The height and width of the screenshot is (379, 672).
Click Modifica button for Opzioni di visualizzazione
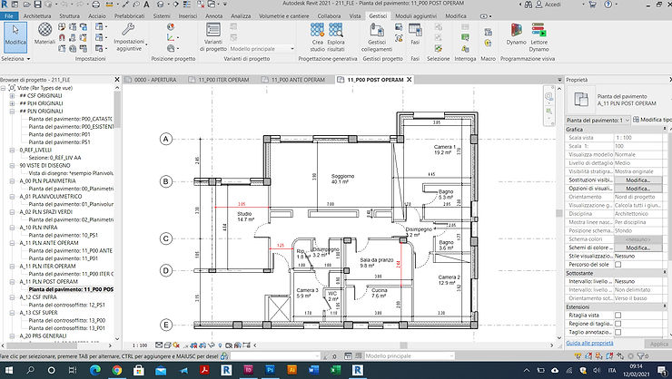pyautogui.click(x=637, y=189)
